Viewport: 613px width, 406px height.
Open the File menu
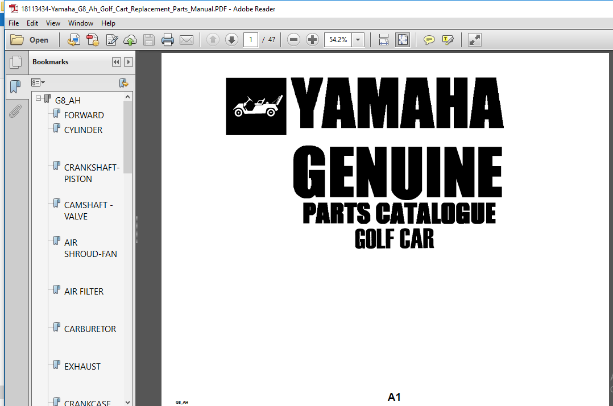[14, 23]
